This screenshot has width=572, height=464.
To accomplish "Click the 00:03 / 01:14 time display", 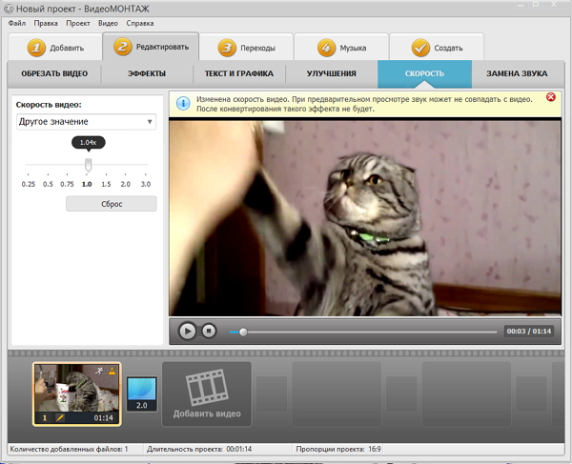I will 528,332.
